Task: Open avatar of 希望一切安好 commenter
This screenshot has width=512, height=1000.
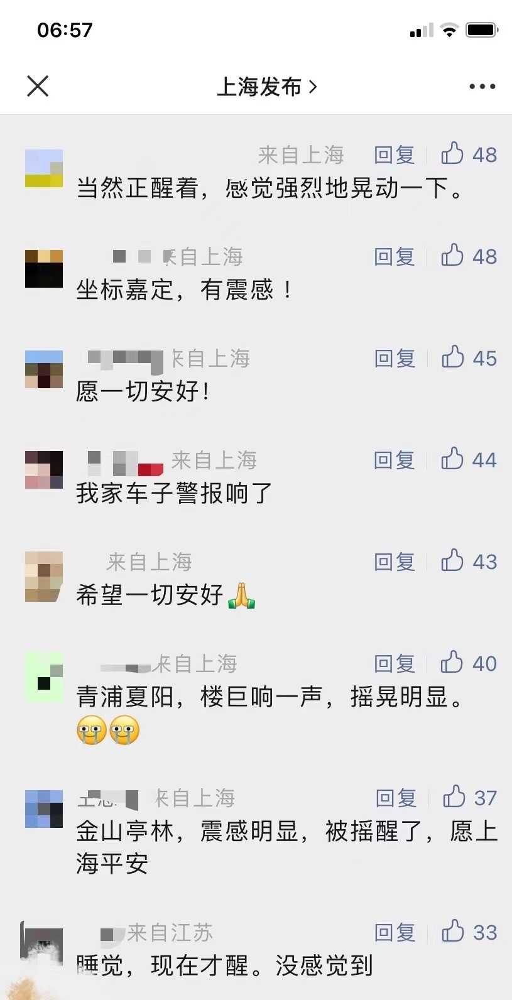Action: pos(44,577)
